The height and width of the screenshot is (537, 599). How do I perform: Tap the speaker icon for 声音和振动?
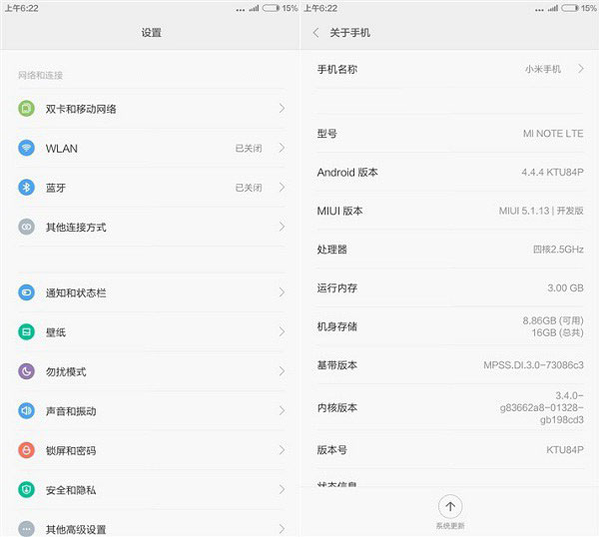(26, 410)
